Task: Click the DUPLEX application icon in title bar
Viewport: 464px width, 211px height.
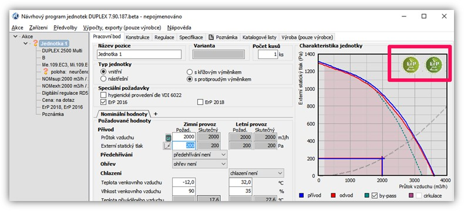Action: (x=15, y=16)
